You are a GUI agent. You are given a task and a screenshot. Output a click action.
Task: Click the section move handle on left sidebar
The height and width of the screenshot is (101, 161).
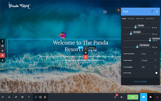pyautogui.click(x=2, y=51)
